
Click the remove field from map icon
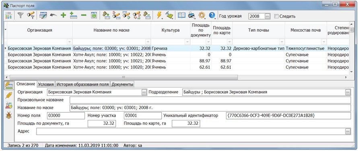click(x=146, y=16)
